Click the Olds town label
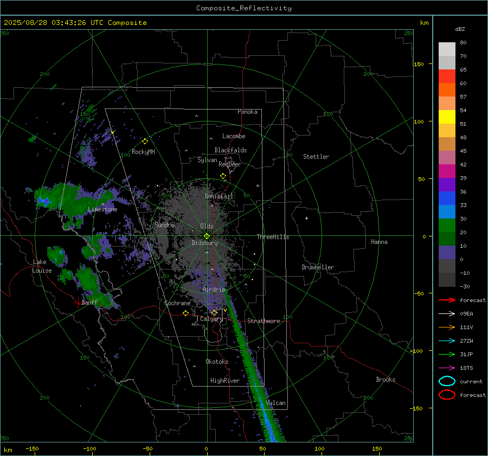The height and width of the screenshot is (456, 488). coord(207,226)
